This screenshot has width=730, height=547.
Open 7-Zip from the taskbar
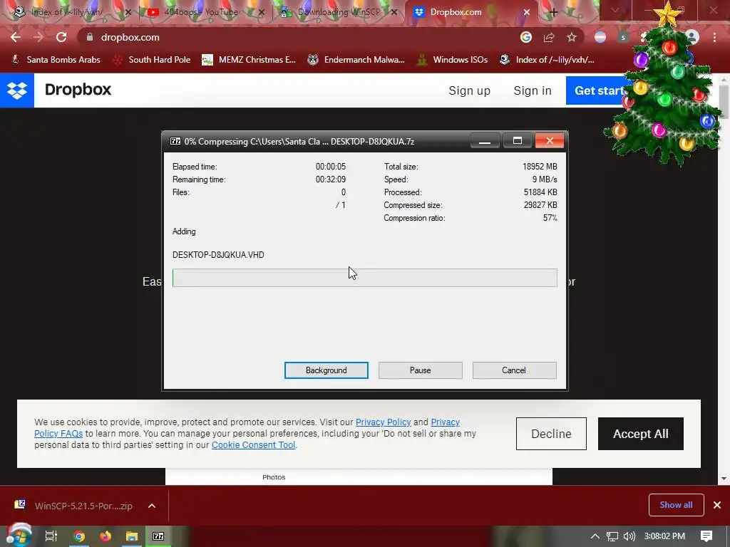[x=158, y=536]
